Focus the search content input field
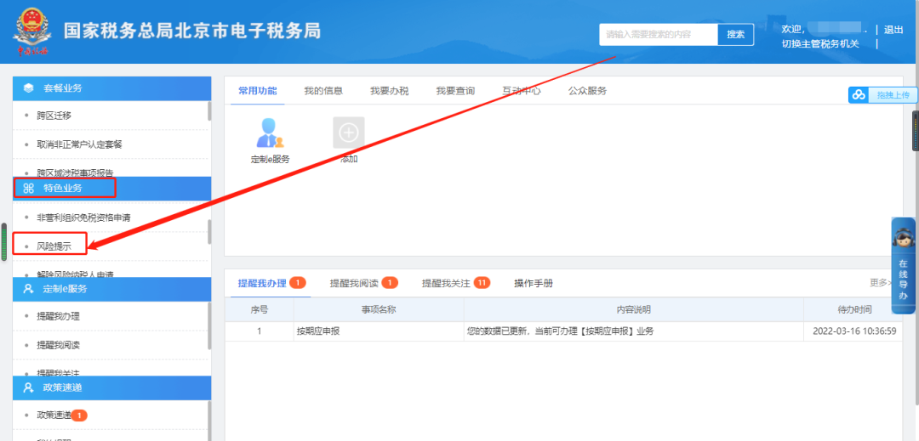Screen dimensions: 919x441 coord(658,35)
